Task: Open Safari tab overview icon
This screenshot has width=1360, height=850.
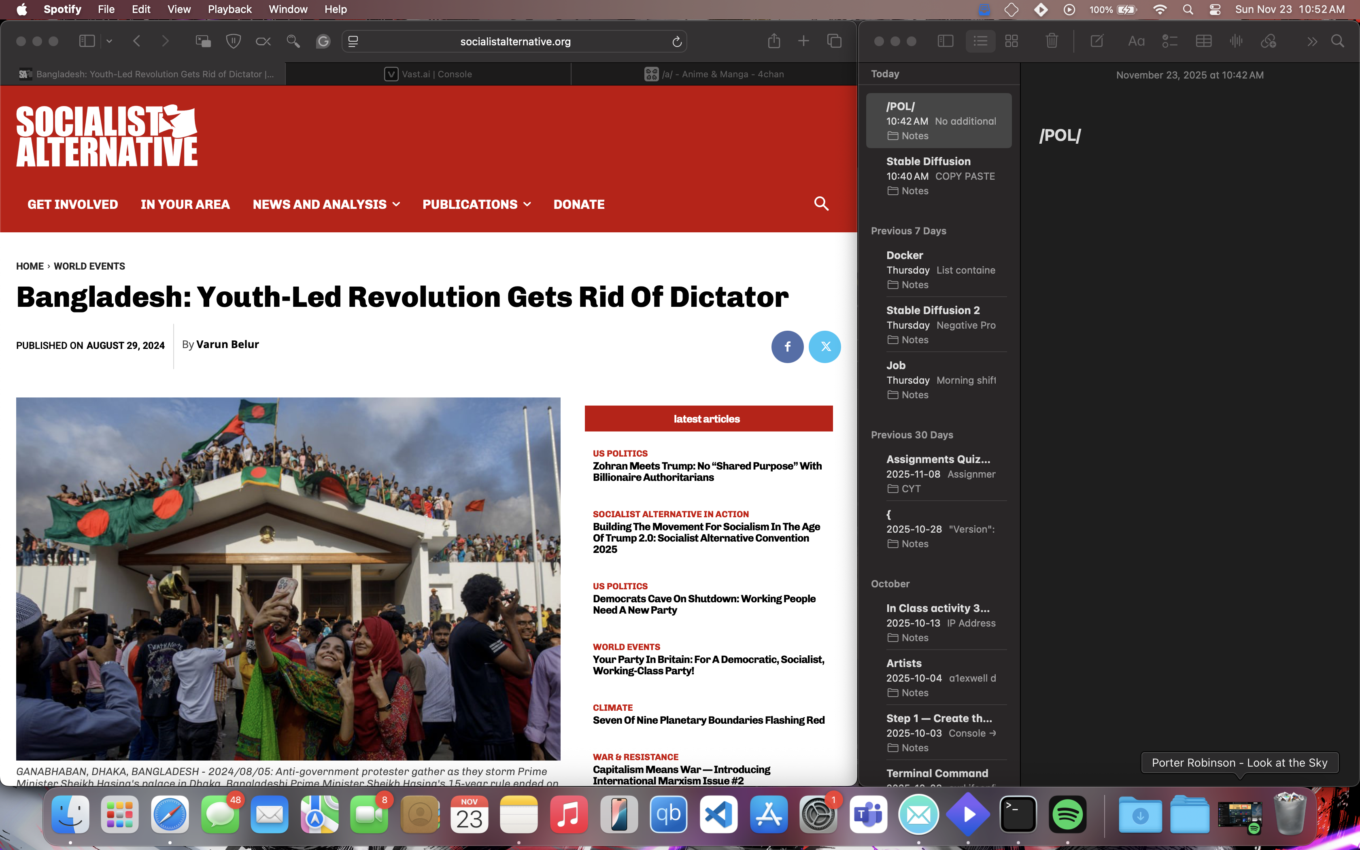Action: pyautogui.click(x=834, y=41)
